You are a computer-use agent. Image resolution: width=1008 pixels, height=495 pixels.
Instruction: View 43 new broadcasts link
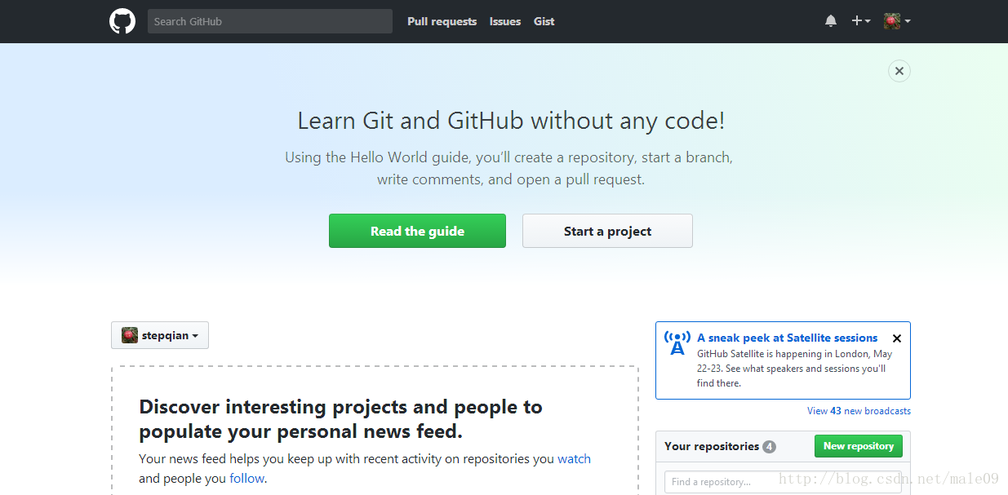(x=859, y=411)
